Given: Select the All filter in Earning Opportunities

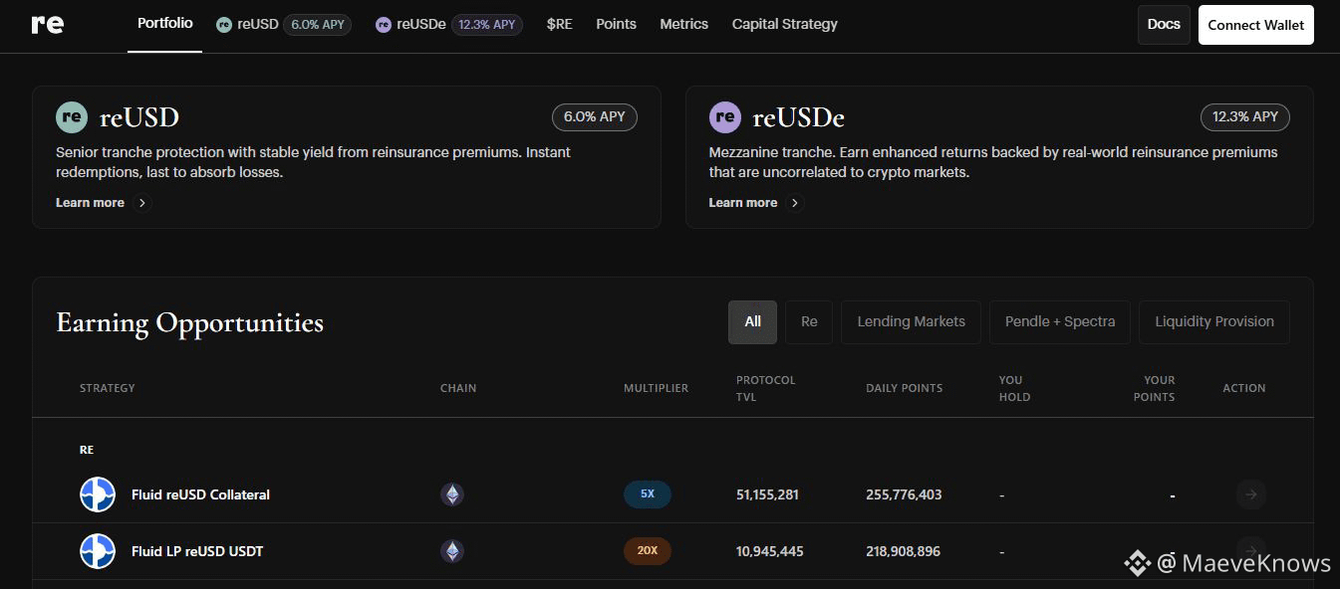Looking at the screenshot, I should point(752,322).
